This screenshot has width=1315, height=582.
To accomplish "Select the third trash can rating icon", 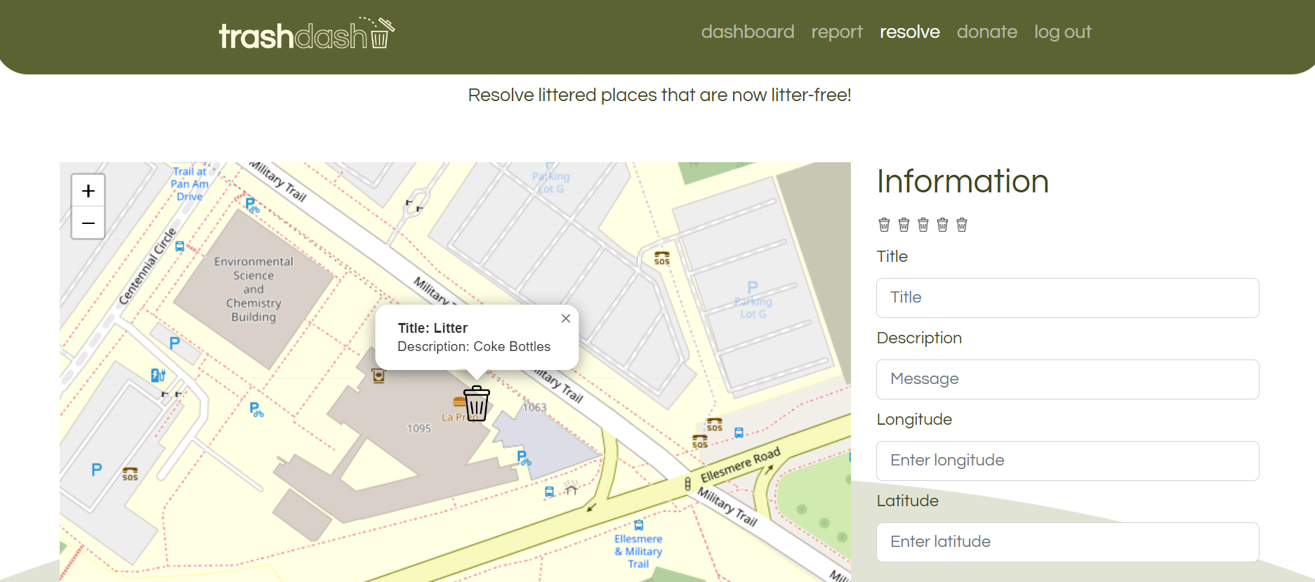I will 923,225.
